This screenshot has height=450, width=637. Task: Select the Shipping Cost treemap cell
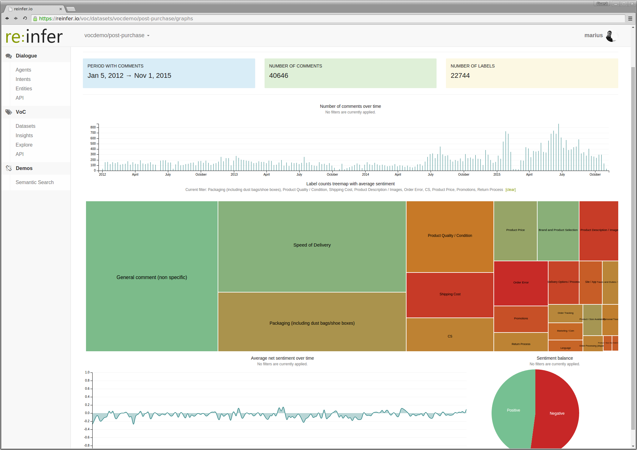point(450,294)
